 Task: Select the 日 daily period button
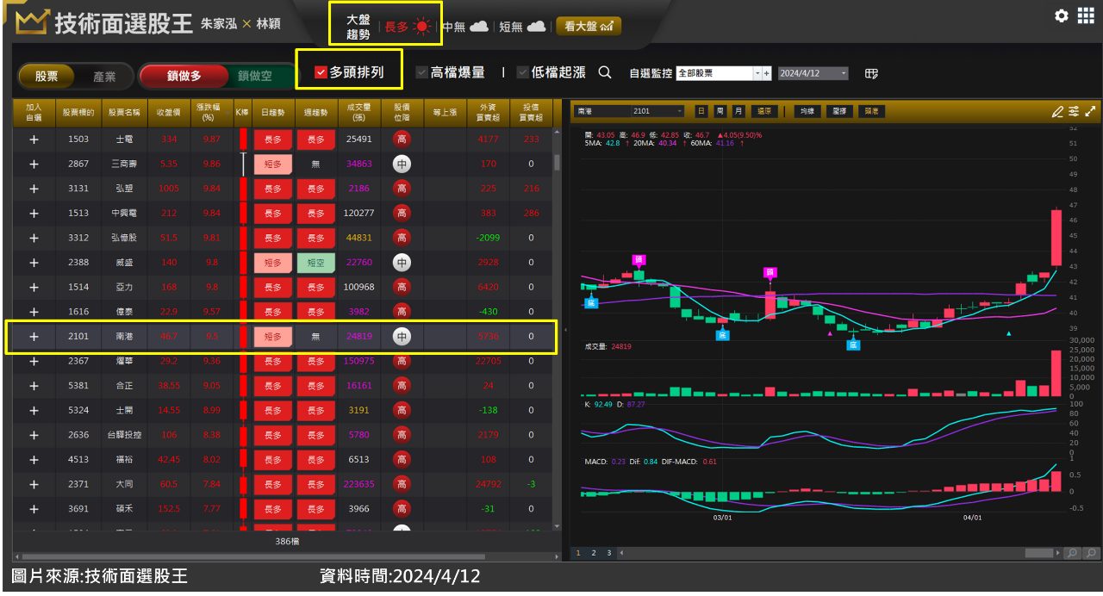[x=701, y=111]
